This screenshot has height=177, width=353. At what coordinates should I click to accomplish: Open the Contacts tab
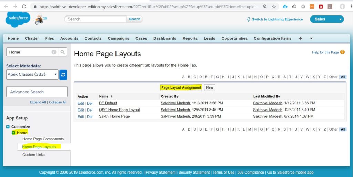click(93, 38)
